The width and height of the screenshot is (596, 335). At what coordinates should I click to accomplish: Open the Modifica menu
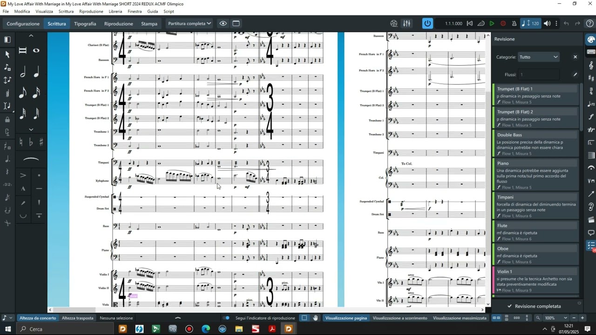click(22, 11)
